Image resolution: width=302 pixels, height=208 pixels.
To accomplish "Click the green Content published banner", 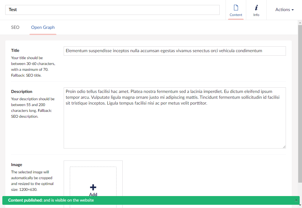I will [x=146, y=200].
